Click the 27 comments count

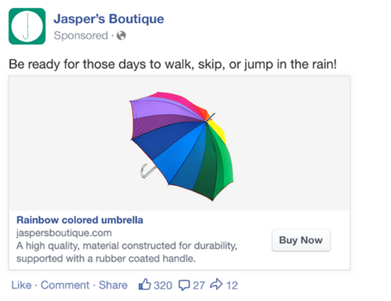pyautogui.click(x=199, y=285)
